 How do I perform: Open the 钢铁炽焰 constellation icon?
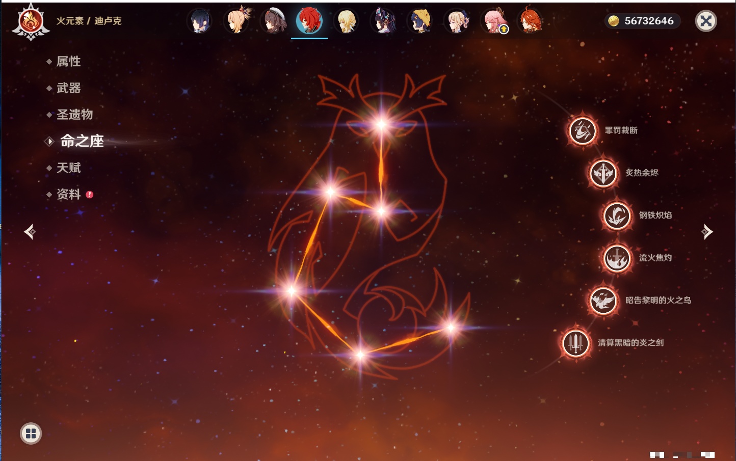(x=617, y=215)
